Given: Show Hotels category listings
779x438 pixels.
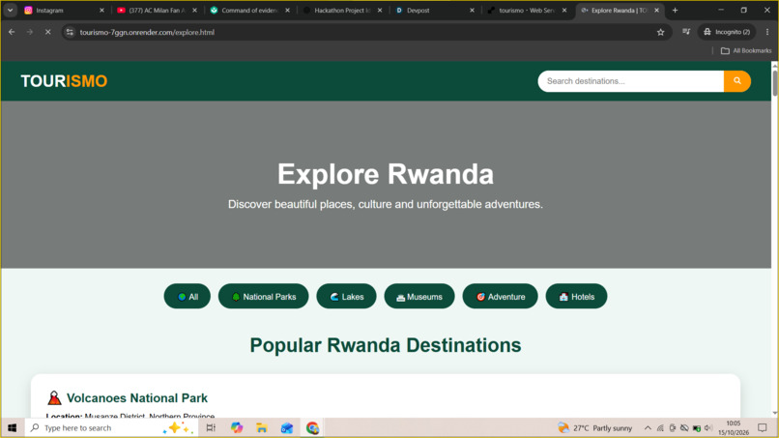Looking at the screenshot, I should click(x=576, y=296).
